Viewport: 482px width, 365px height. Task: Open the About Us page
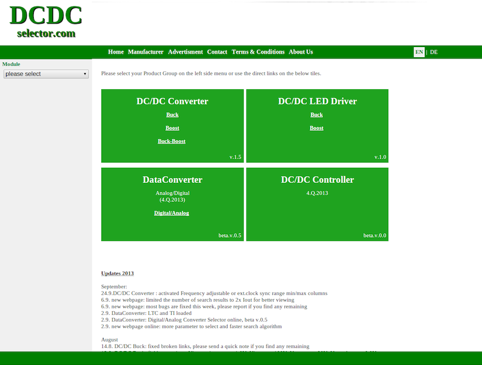[301, 52]
